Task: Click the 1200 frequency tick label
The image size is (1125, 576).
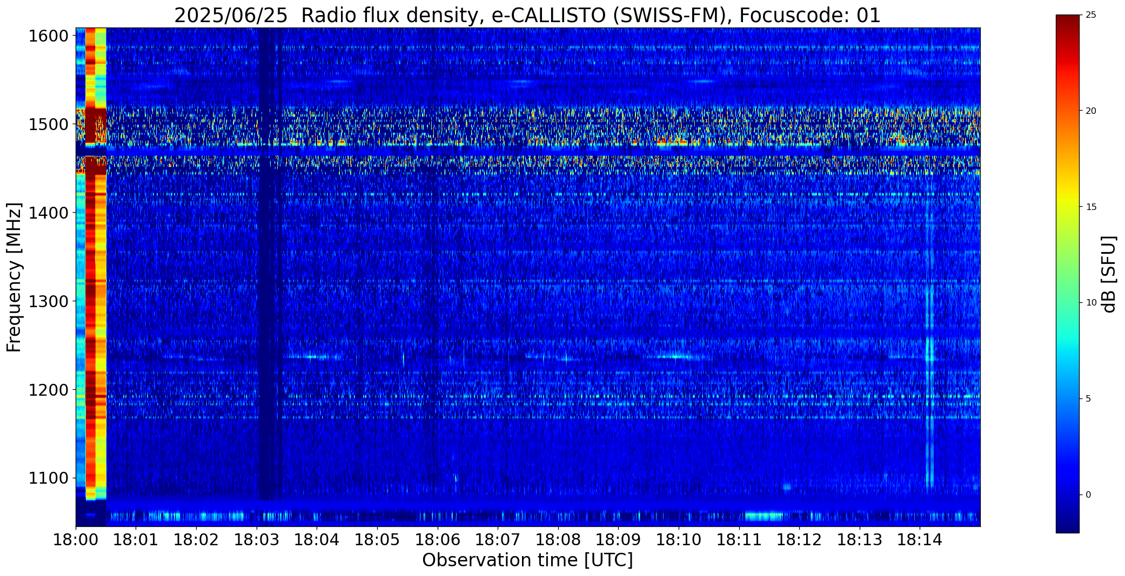Action: click(x=49, y=390)
